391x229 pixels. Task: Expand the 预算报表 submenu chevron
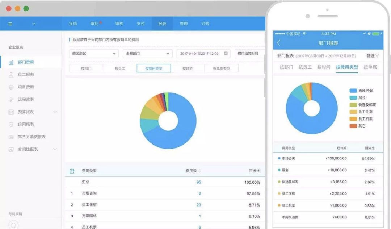[55, 112]
